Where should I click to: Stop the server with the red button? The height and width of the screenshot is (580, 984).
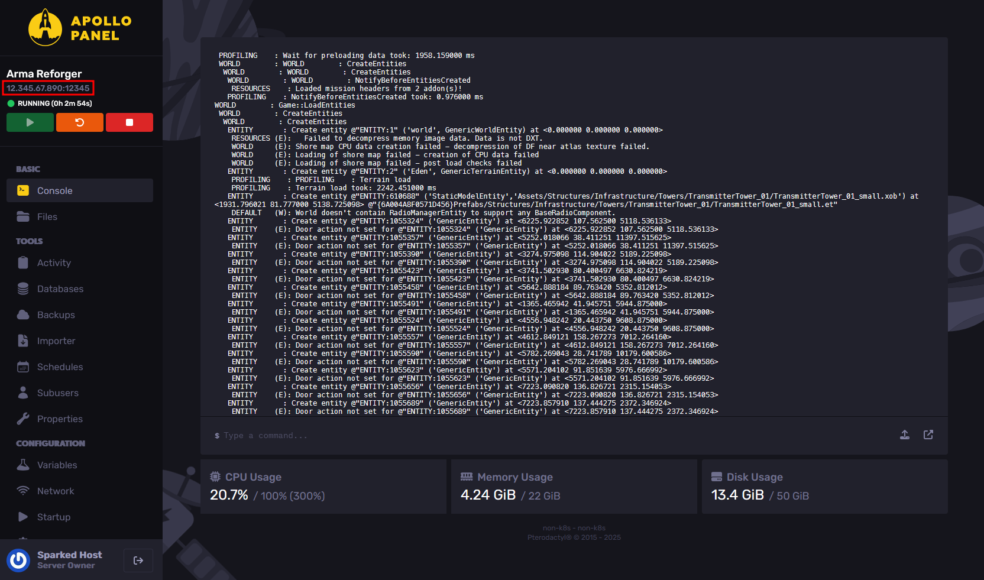click(x=130, y=122)
